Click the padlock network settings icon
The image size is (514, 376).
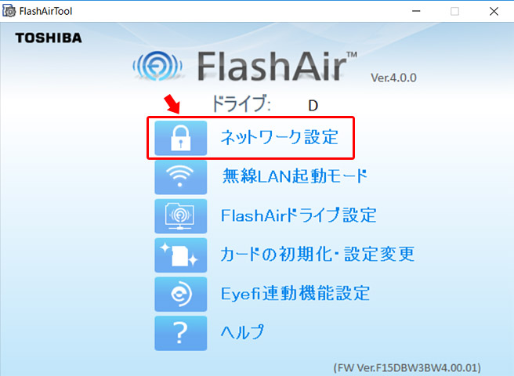pyautogui.click(x=181, y=138)
